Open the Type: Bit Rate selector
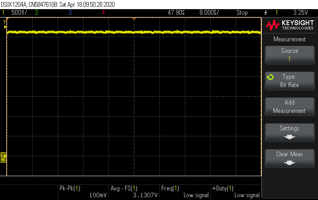The image size is (318, 200). 290,81
